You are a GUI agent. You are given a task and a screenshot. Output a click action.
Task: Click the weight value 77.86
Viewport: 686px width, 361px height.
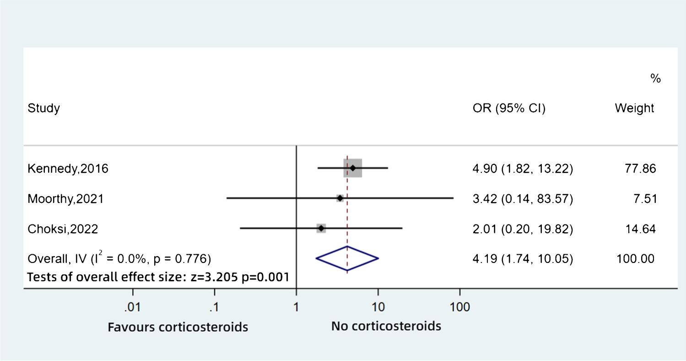coord(643,169)
